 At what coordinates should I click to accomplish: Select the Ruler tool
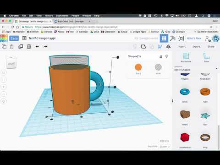206,57
